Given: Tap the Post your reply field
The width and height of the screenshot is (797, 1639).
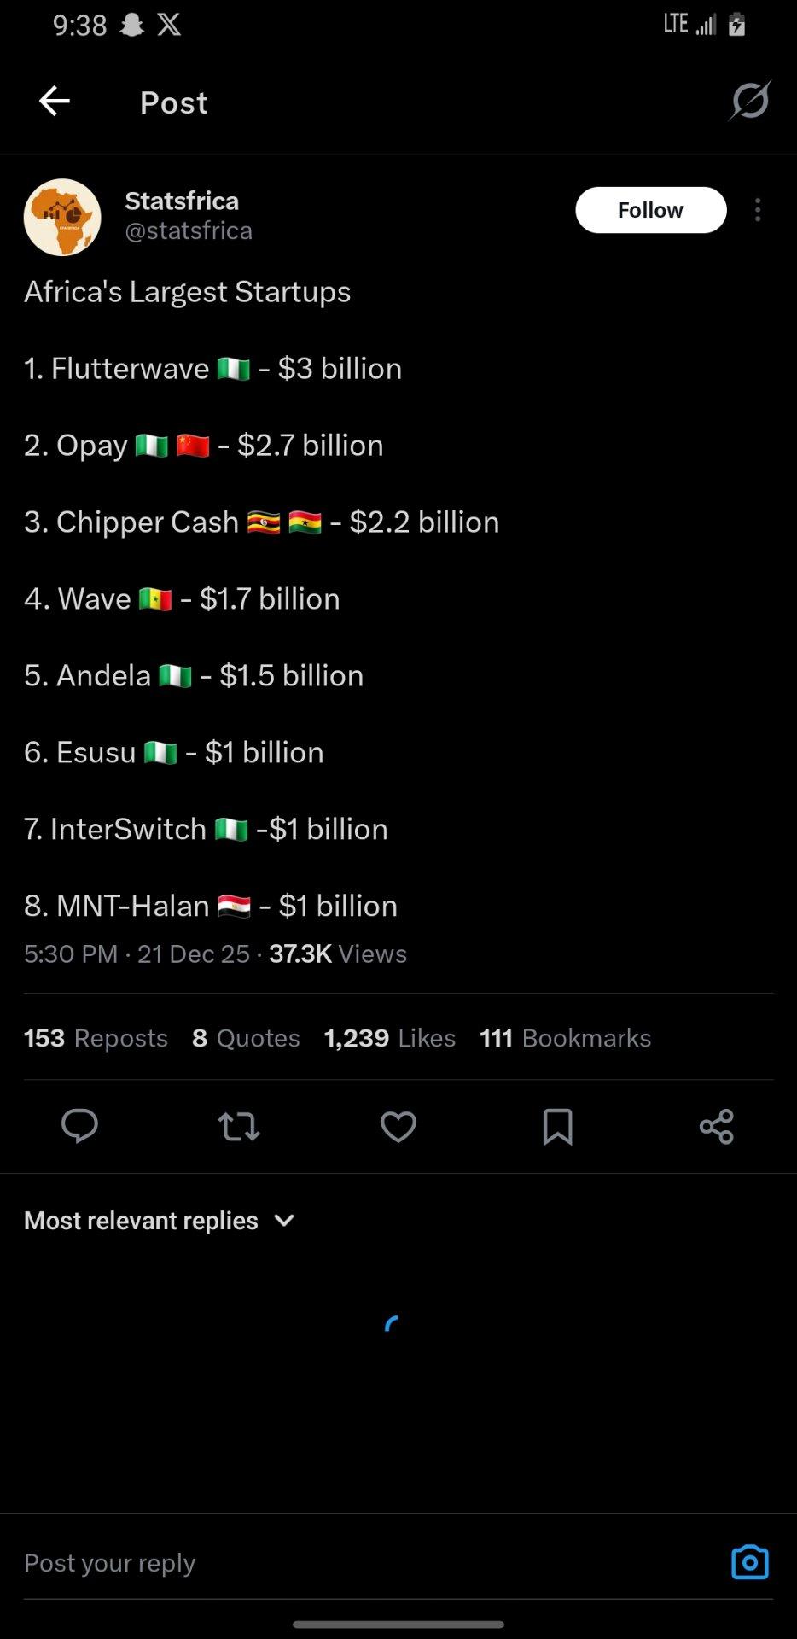Looking at the screenshot, I should [341, 1562].
